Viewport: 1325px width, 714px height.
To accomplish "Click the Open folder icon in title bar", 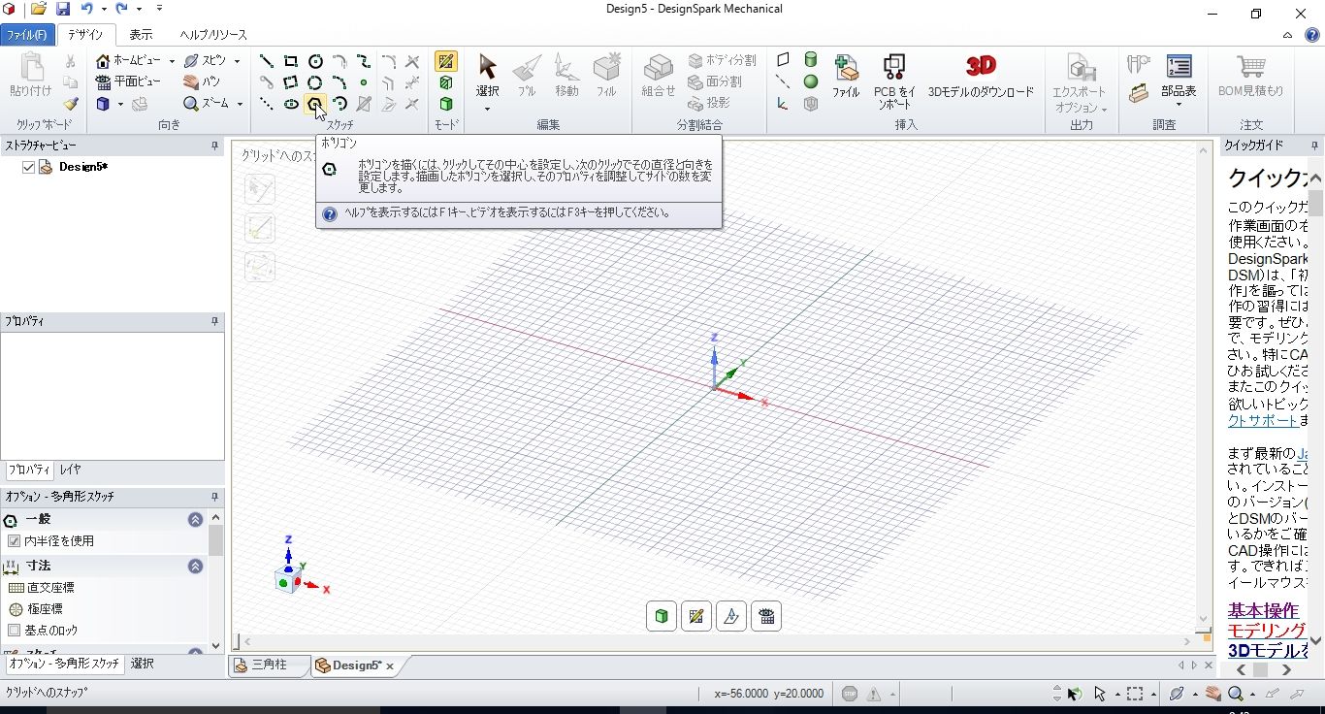I will tap(39, 9).
